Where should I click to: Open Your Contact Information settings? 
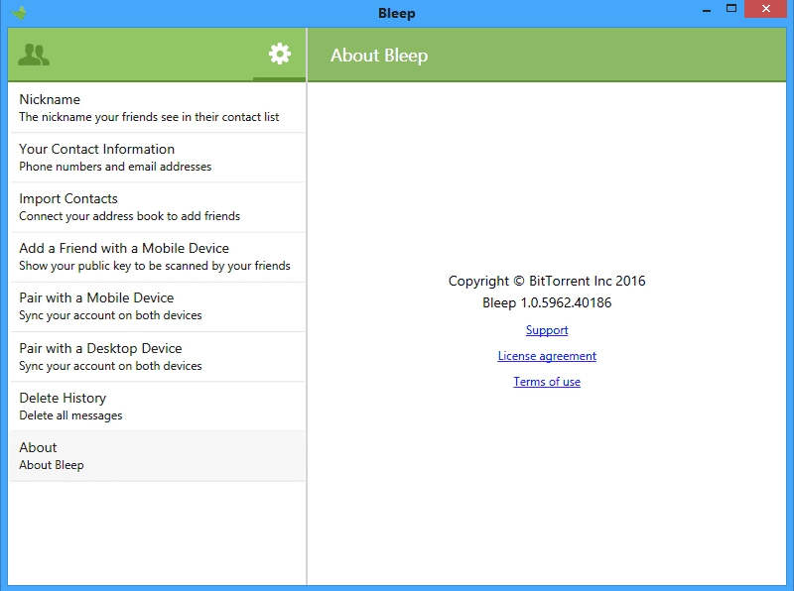pos(158,158)
